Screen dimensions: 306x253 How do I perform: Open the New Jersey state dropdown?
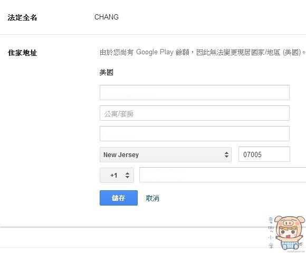[x=166, y=155]
